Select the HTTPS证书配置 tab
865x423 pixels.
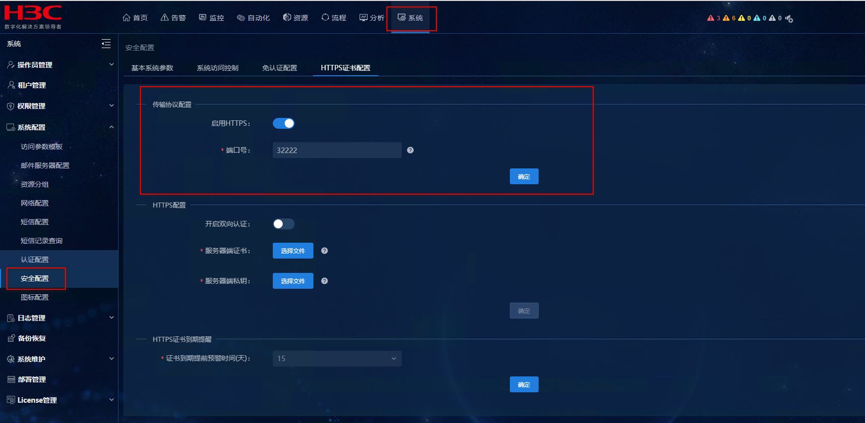coord(346,68)
